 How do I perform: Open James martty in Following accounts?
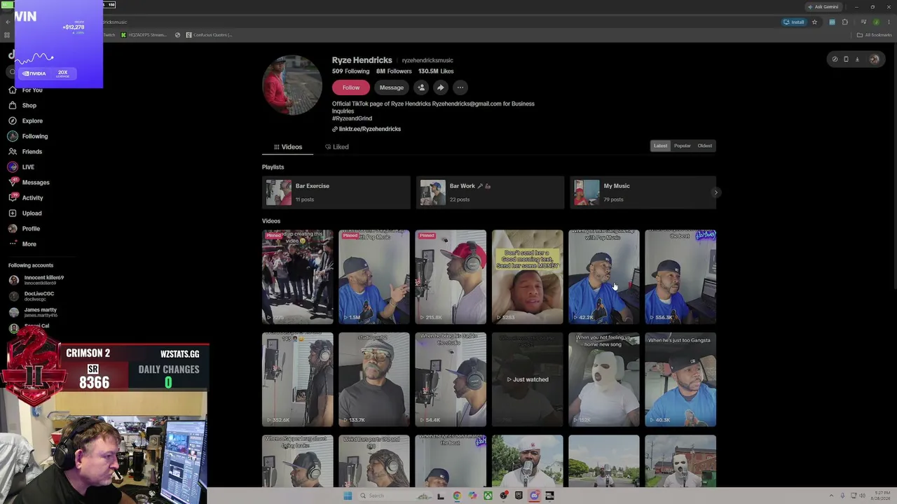(x=33, y=312)
